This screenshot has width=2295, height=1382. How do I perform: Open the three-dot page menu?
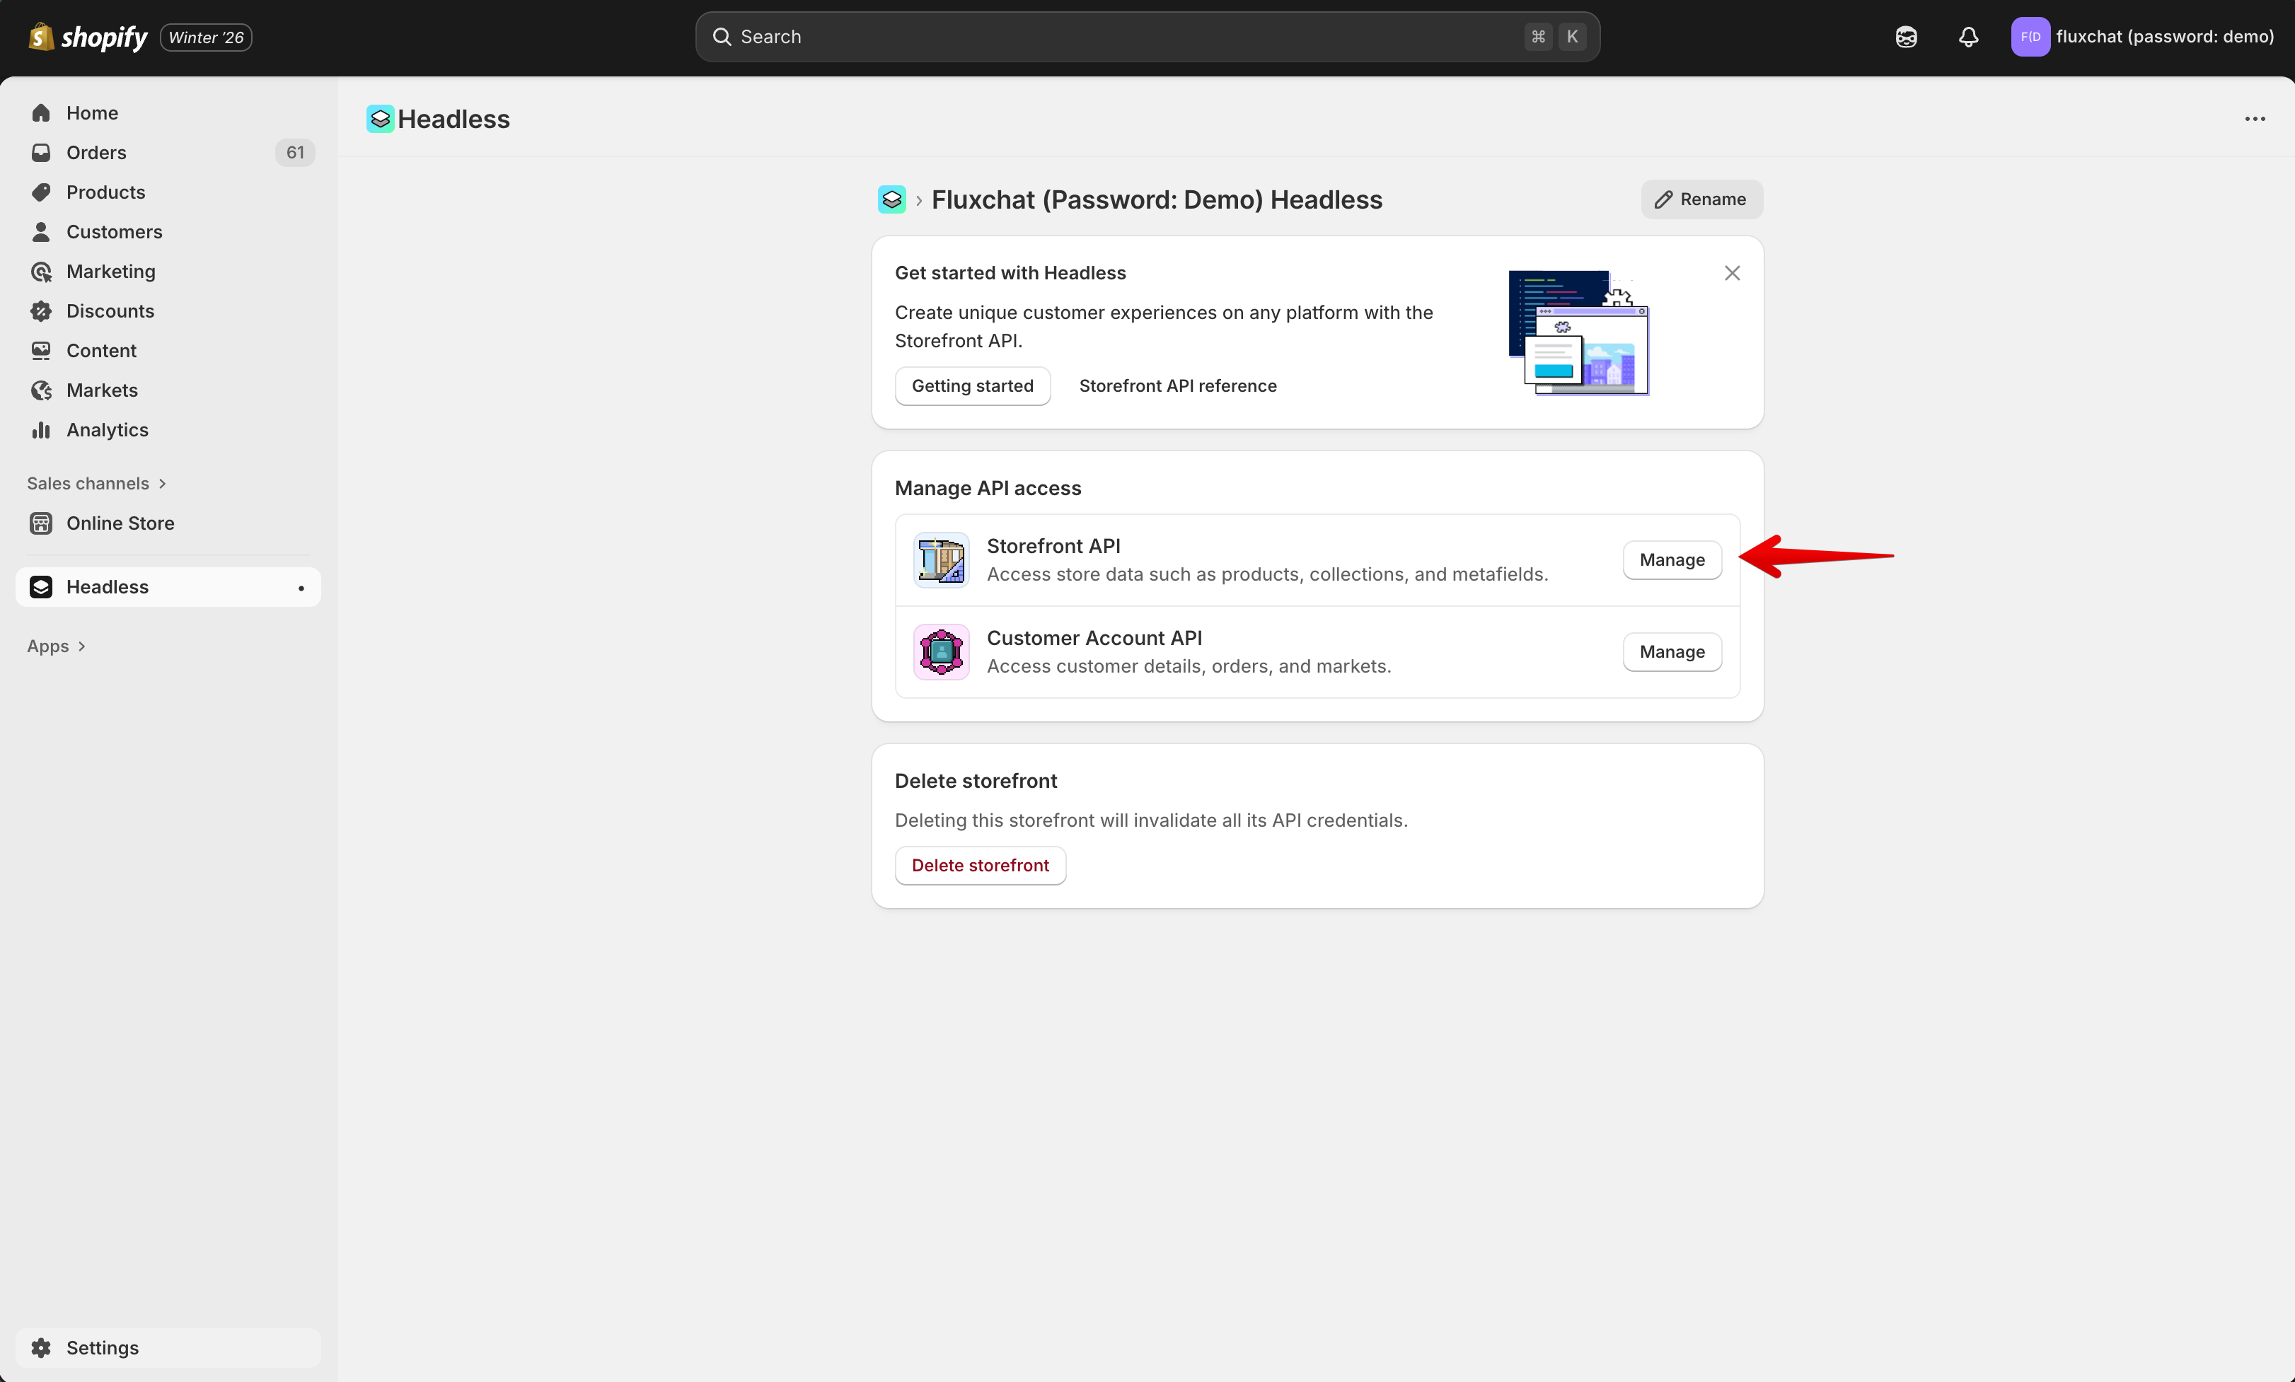tap(2254, 120)
